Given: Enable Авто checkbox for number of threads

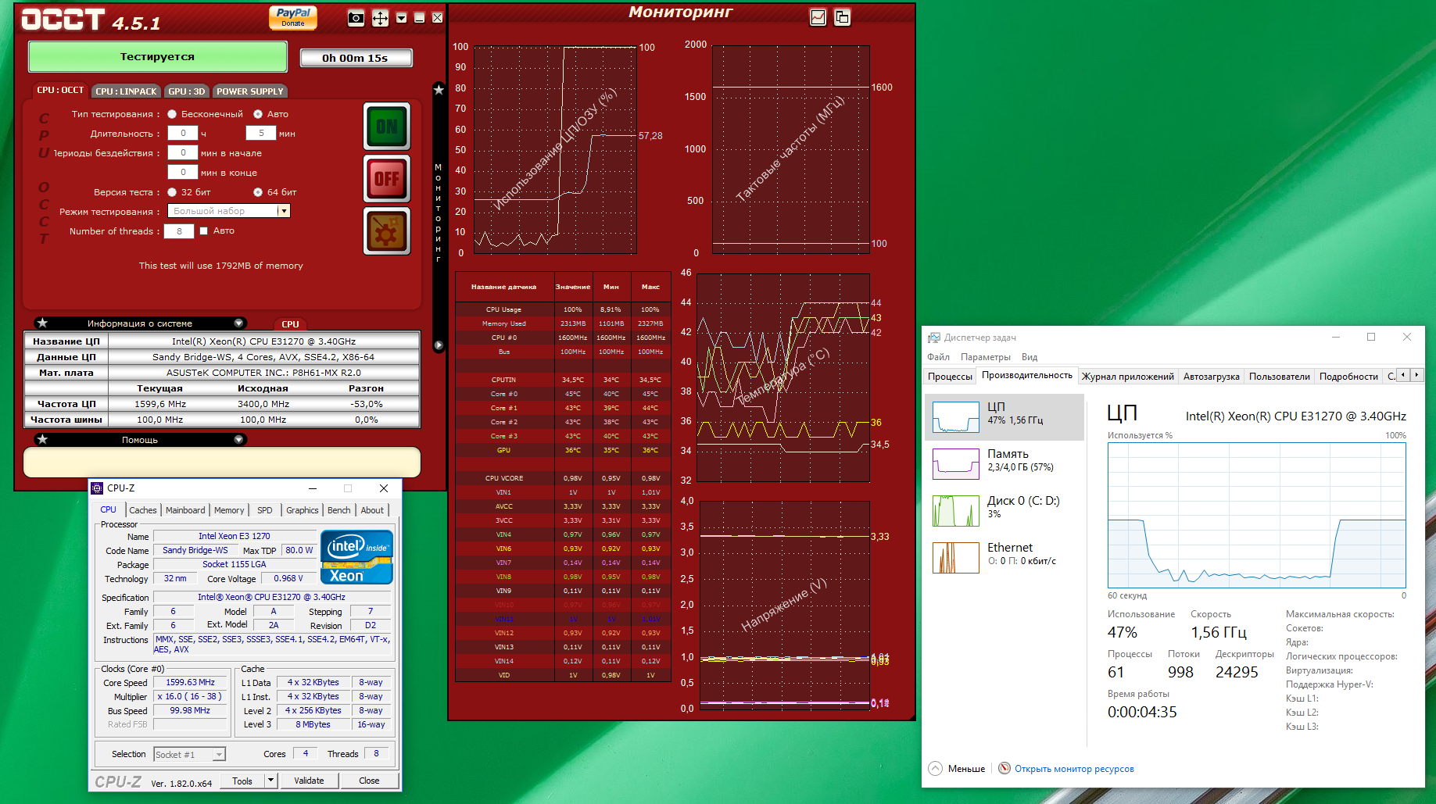Looking at the screenshot, I should (x=203, y=231).
